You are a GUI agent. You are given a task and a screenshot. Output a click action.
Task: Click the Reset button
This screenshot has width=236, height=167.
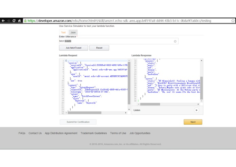99,48
